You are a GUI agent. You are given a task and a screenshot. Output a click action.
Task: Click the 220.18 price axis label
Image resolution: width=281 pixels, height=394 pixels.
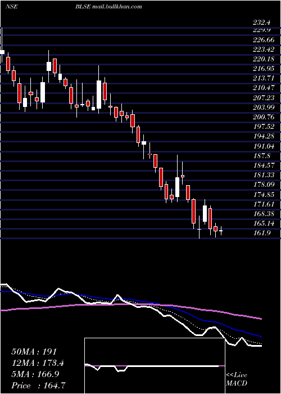264,59
